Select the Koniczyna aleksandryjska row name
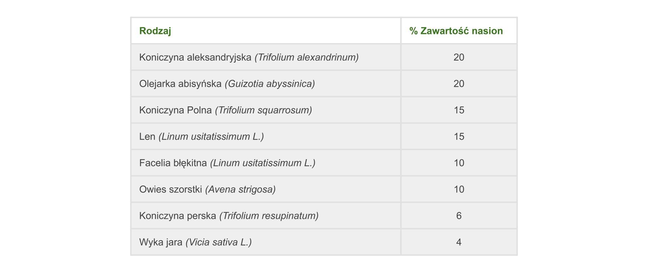The height and width of the screenshot is (278, 648). [x=266, y=57]
